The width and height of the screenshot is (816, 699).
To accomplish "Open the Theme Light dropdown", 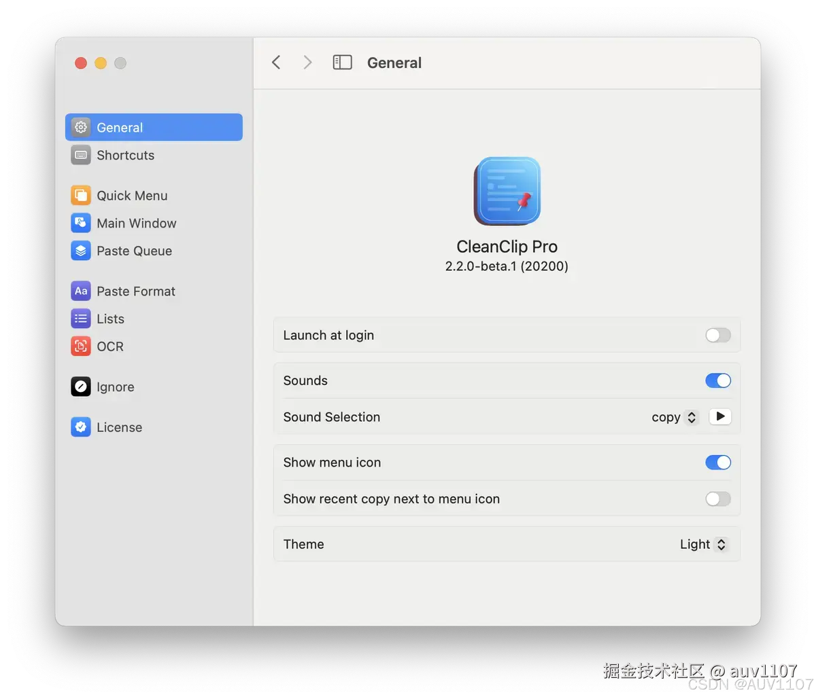I will pos(703,544).
